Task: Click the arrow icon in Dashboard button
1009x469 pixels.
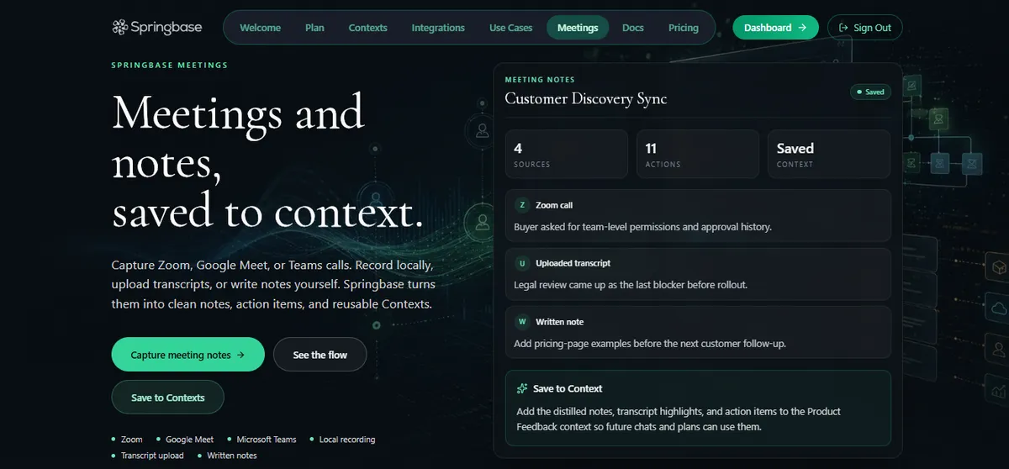Action: coord(802,28)
